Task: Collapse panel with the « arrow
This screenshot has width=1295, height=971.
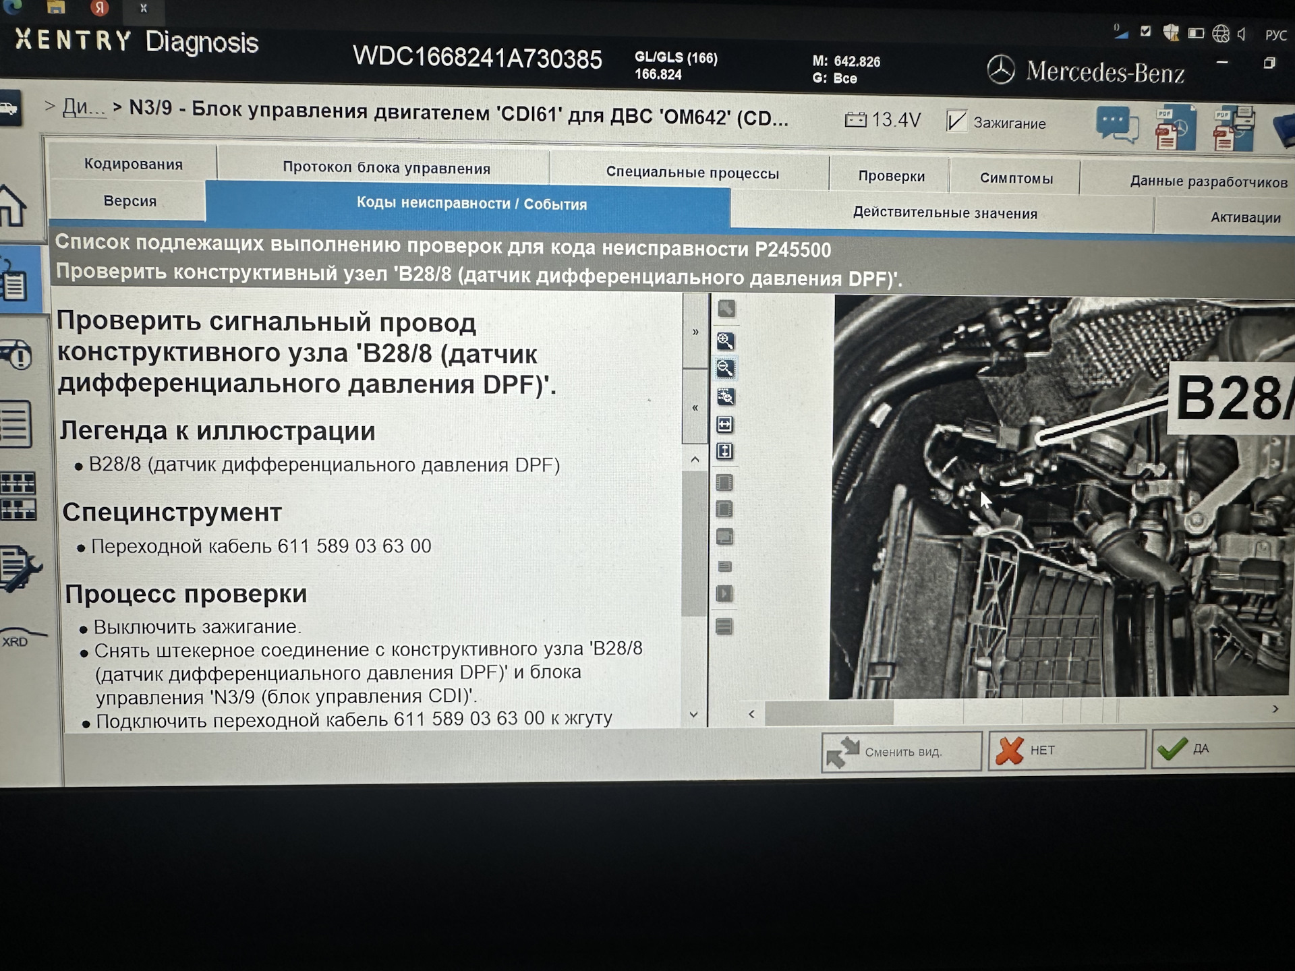Action: pyautogui.click(x=695, y=407)
